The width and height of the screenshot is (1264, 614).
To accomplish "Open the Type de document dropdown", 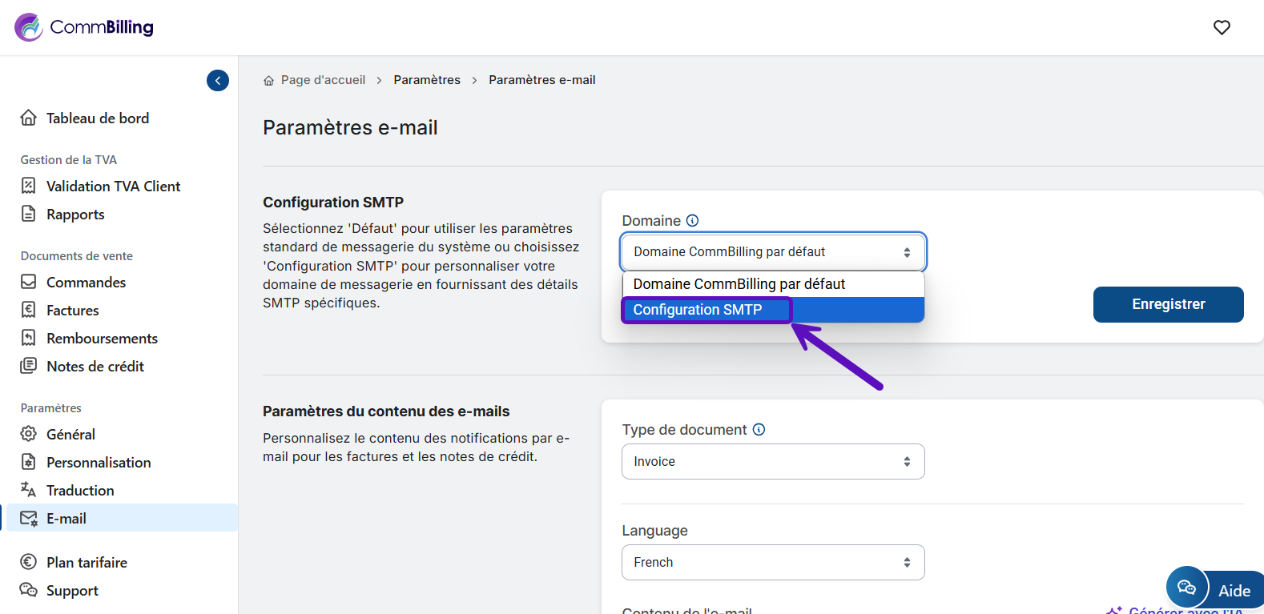I will click(x=772, y=462).
